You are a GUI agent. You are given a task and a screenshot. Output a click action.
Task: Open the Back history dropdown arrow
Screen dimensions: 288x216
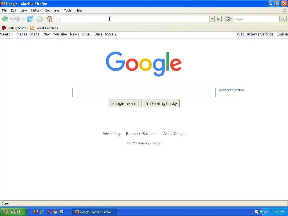pyautogui.click(x=11, y=19)
